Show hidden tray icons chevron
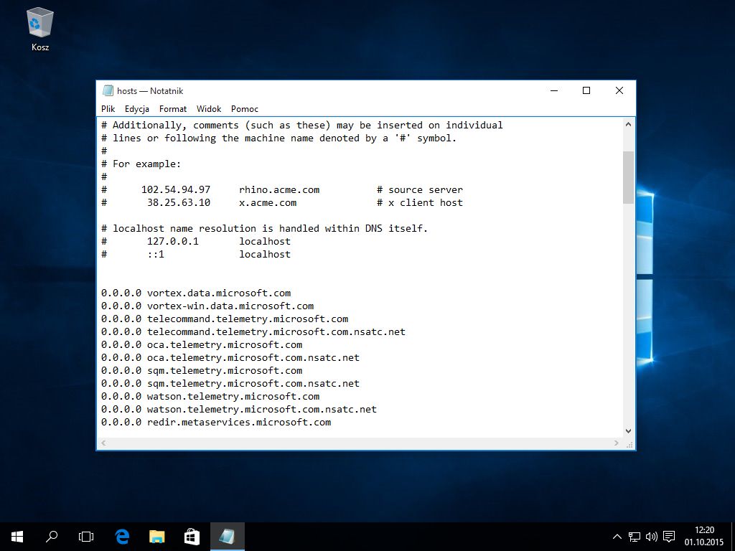735x551 pixels. pos(617,537)
